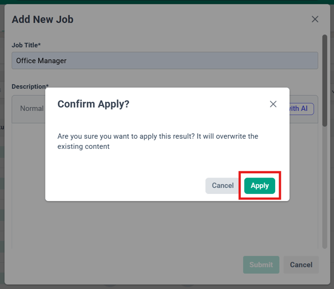Click the 'Job Title*' field label
This screenshot has height=289, width=334.
click(26, 45)
